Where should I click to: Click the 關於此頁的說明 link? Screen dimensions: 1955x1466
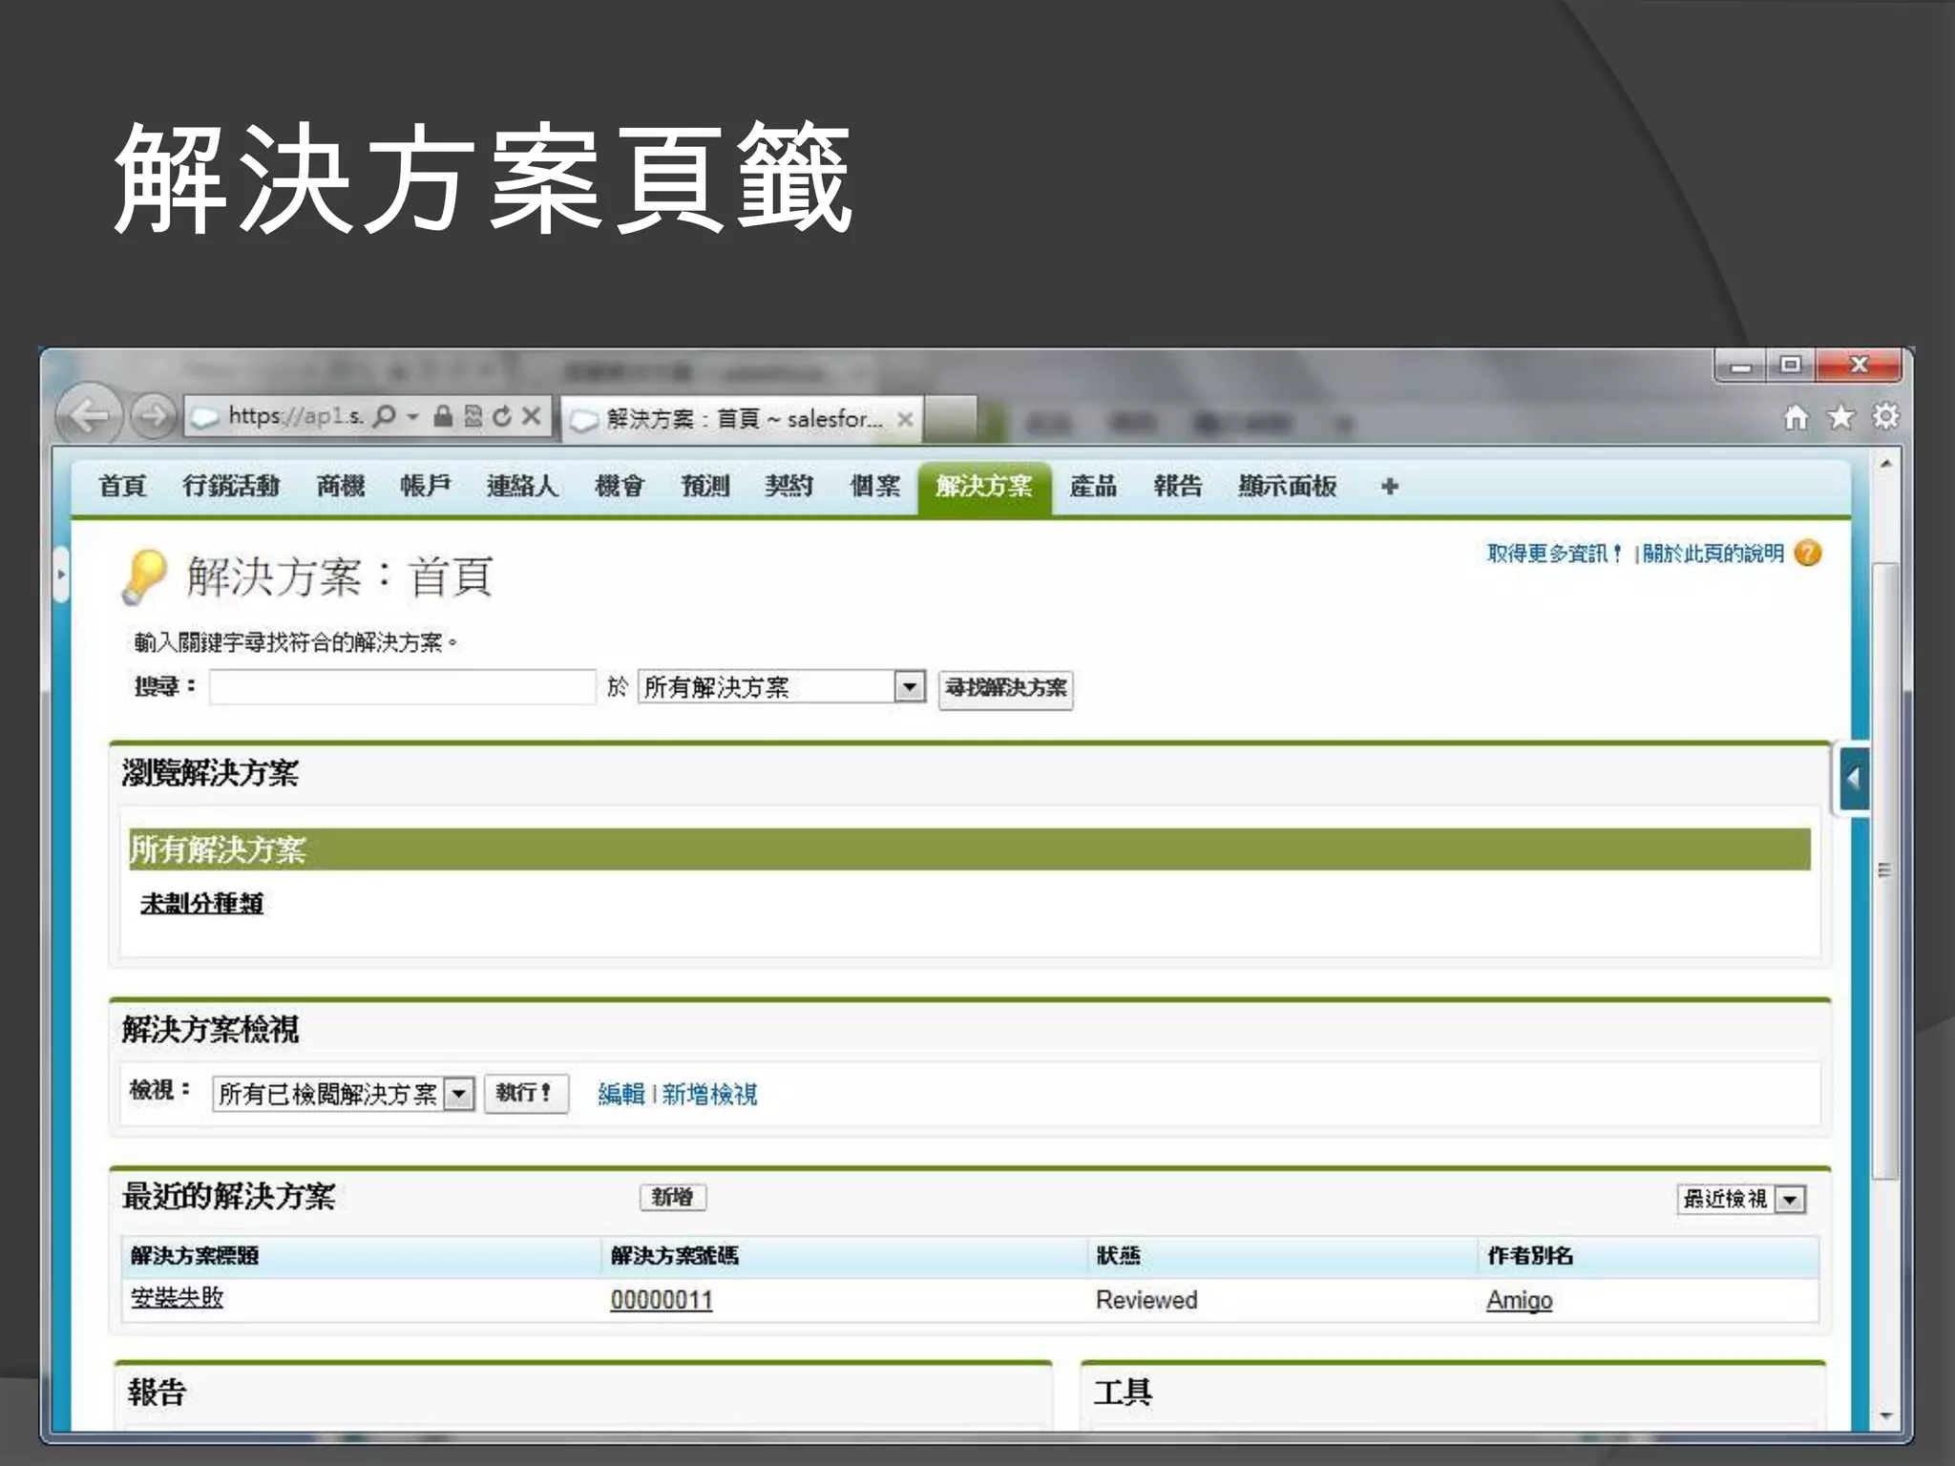1713,554
